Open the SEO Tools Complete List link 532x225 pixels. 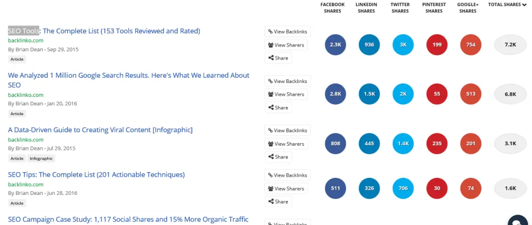pyautogui.click(x=104, y=31)
